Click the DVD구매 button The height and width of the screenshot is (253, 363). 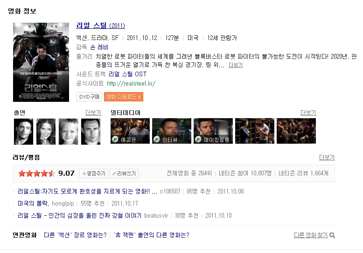click(x=89, y=97)
